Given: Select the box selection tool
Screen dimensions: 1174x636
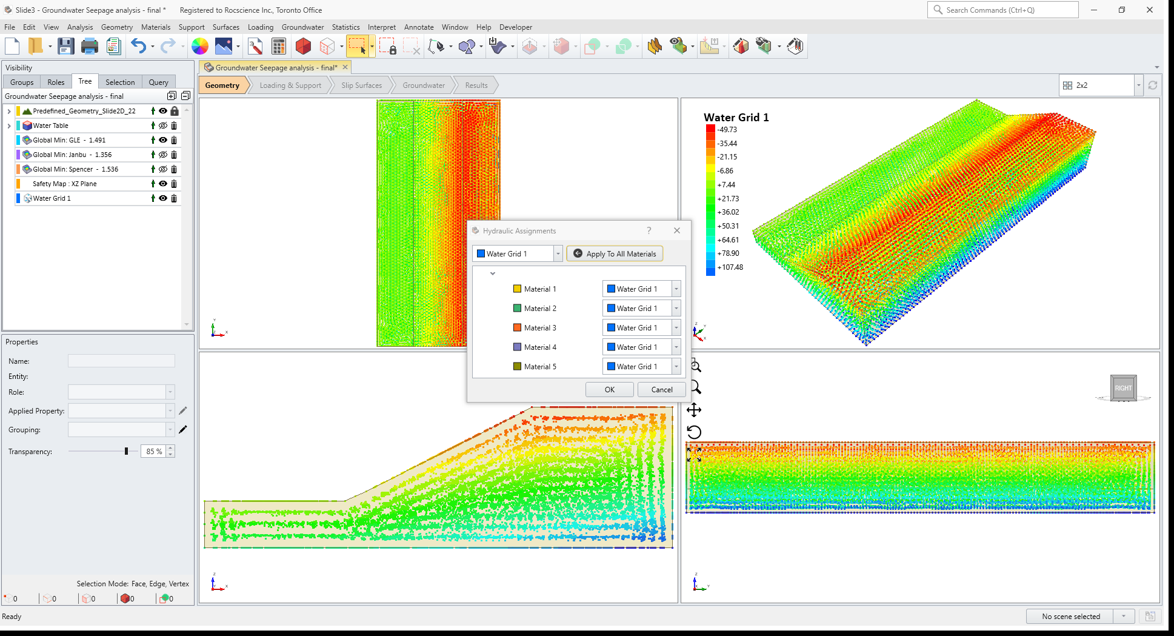Looking at the screenshot, I should click(358, 46).
